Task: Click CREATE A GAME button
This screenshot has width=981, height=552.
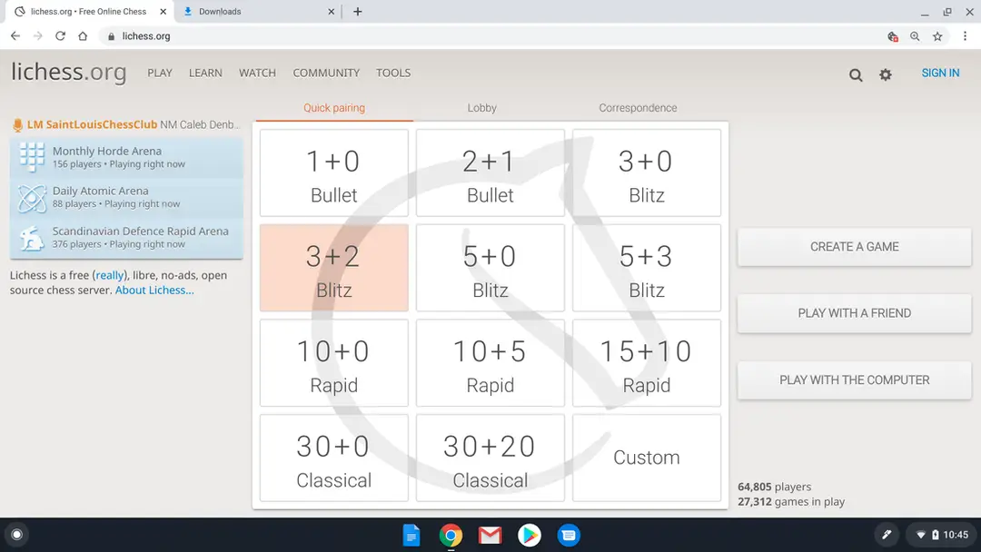Action: click(854, 247)
